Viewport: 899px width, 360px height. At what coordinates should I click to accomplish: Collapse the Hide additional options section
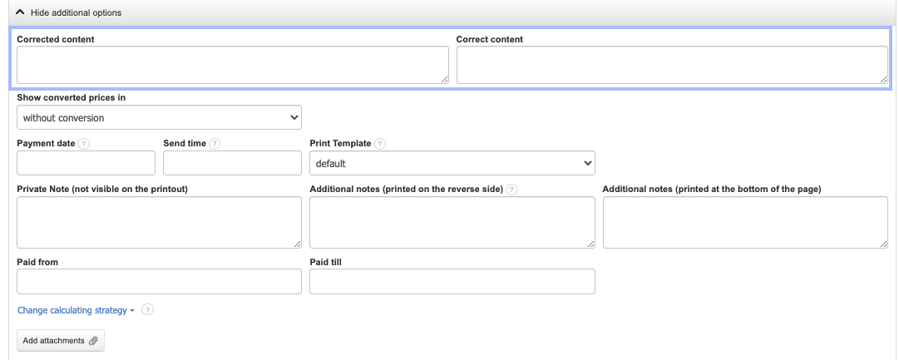75,13
